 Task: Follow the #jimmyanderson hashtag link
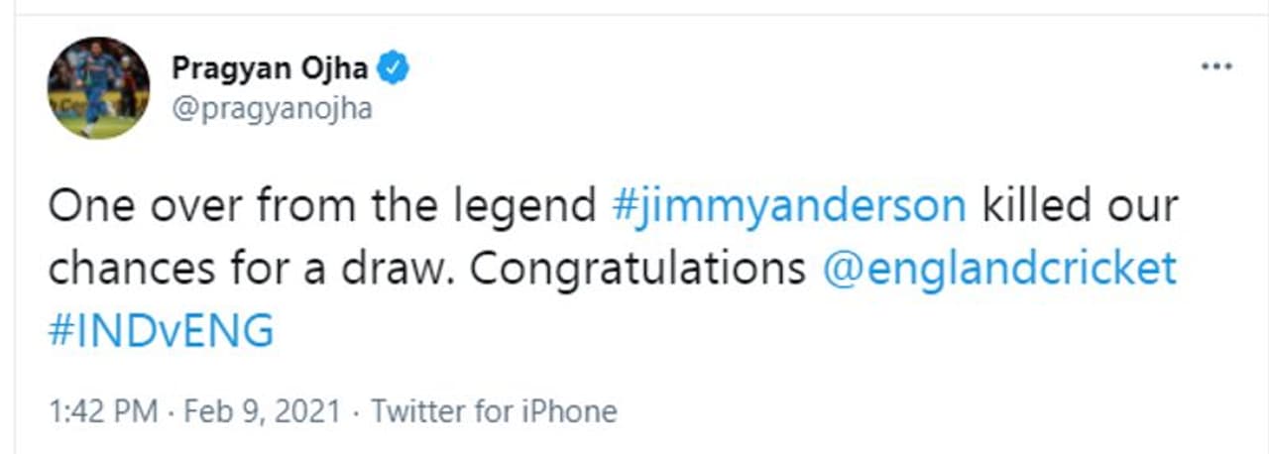click(788, 206)
